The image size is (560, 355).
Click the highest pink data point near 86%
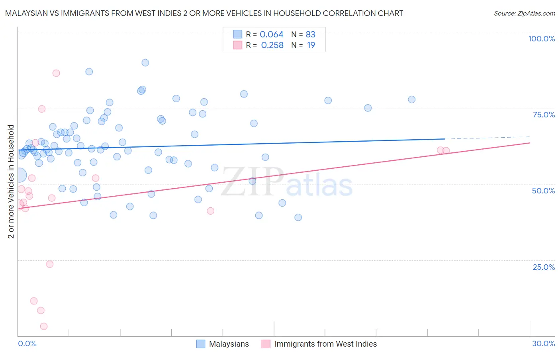tap(56, 73)
